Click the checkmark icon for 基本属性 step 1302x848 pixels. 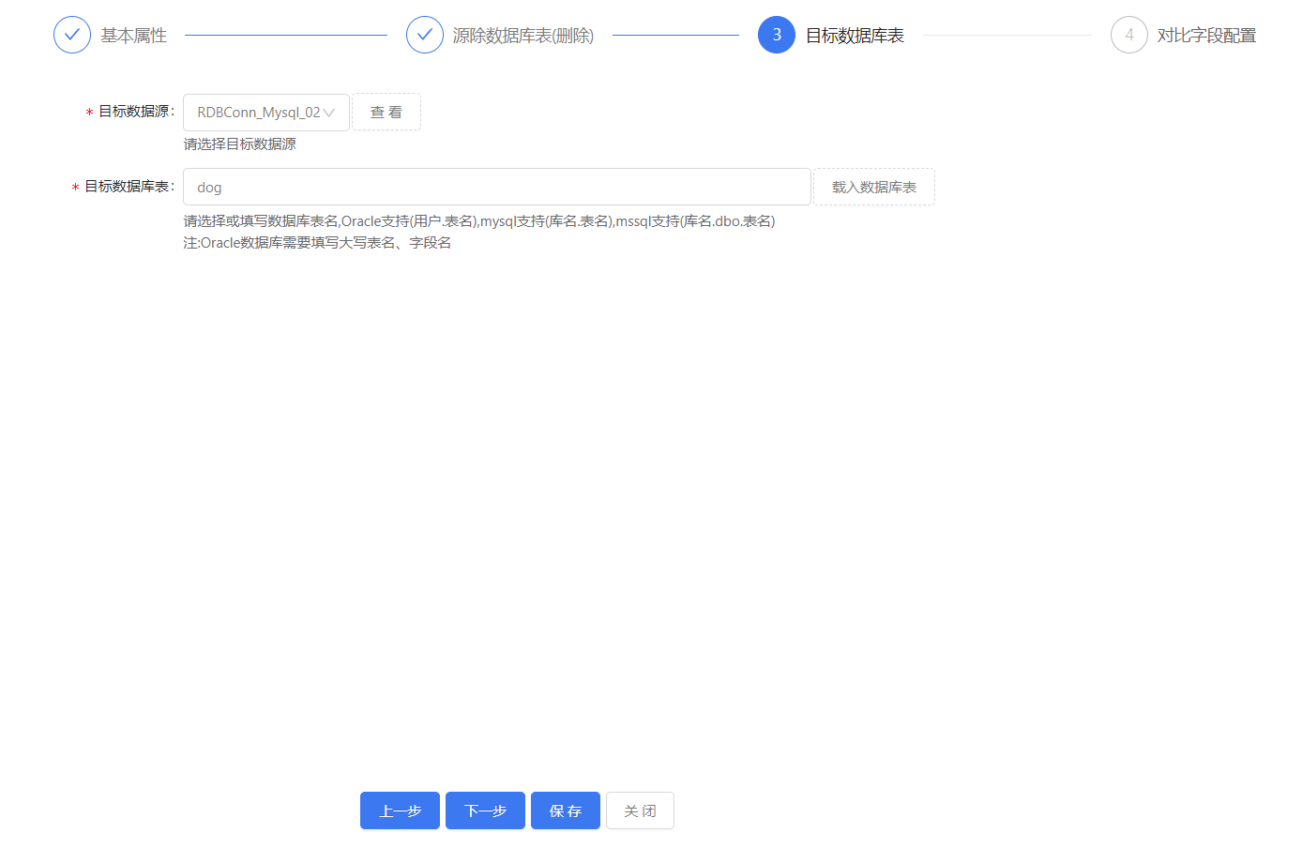72,35
